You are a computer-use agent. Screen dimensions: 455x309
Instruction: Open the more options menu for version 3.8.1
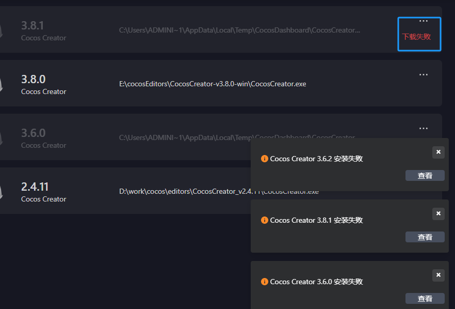[424, 21]
